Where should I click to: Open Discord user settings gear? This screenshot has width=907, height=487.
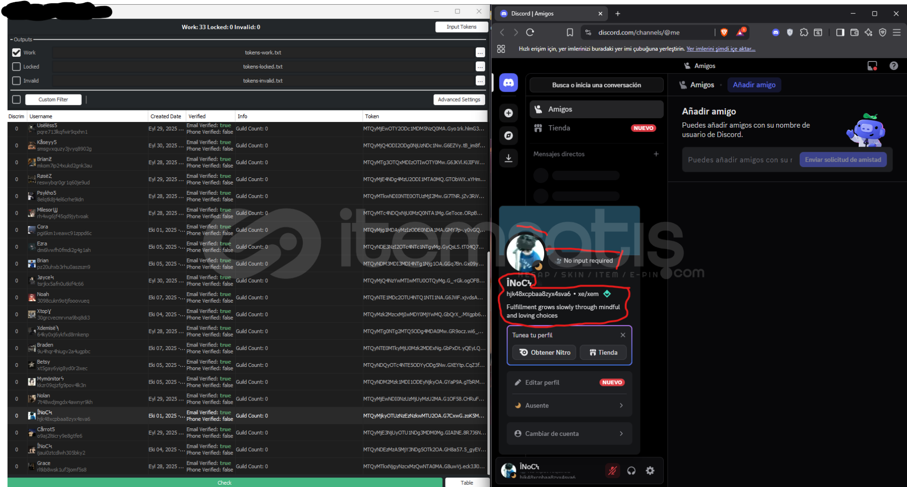[650, 470]
